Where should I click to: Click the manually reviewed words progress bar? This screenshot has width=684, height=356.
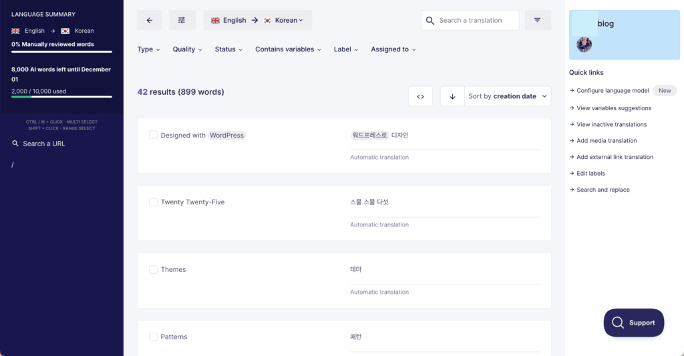(x=61, y=52)
